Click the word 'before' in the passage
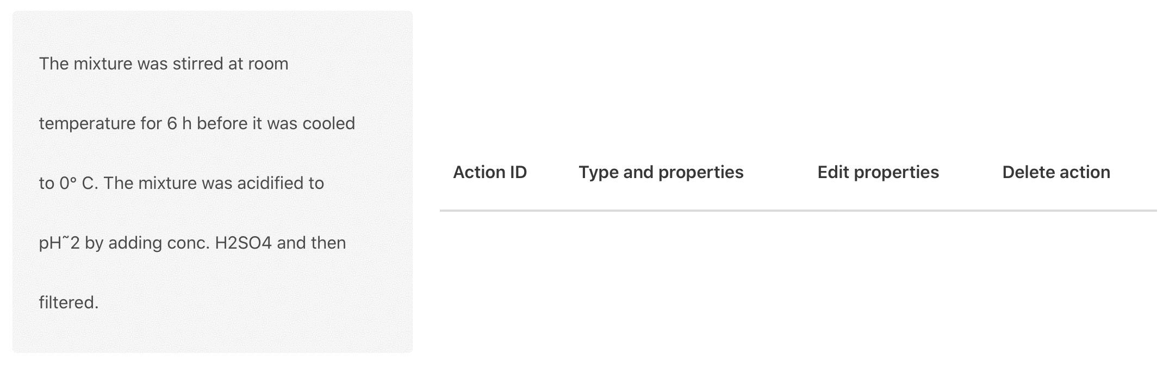Viewport: 1169px width, 367px height. tap(222, 123)
